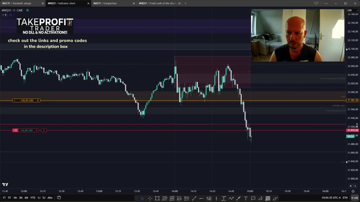The height and width of the screenshot is (202, 360).
Task: Choose the price range measure tool
Action: 224,198
